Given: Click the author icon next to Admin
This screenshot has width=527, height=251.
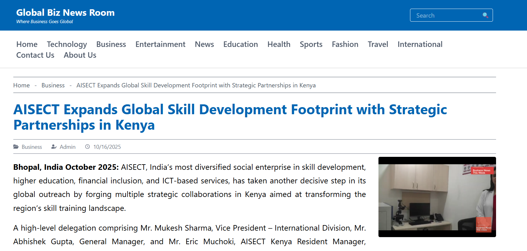Looking at the screenshot, I should point(54,147).
